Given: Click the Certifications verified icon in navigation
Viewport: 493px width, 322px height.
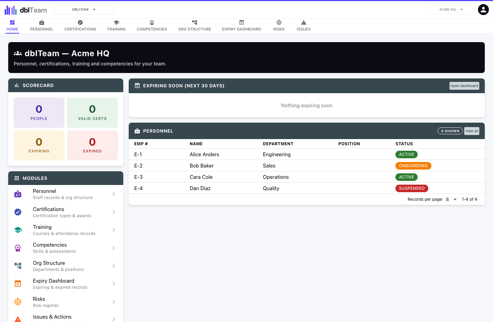Looking at the screenshot, I should point(80,23).
